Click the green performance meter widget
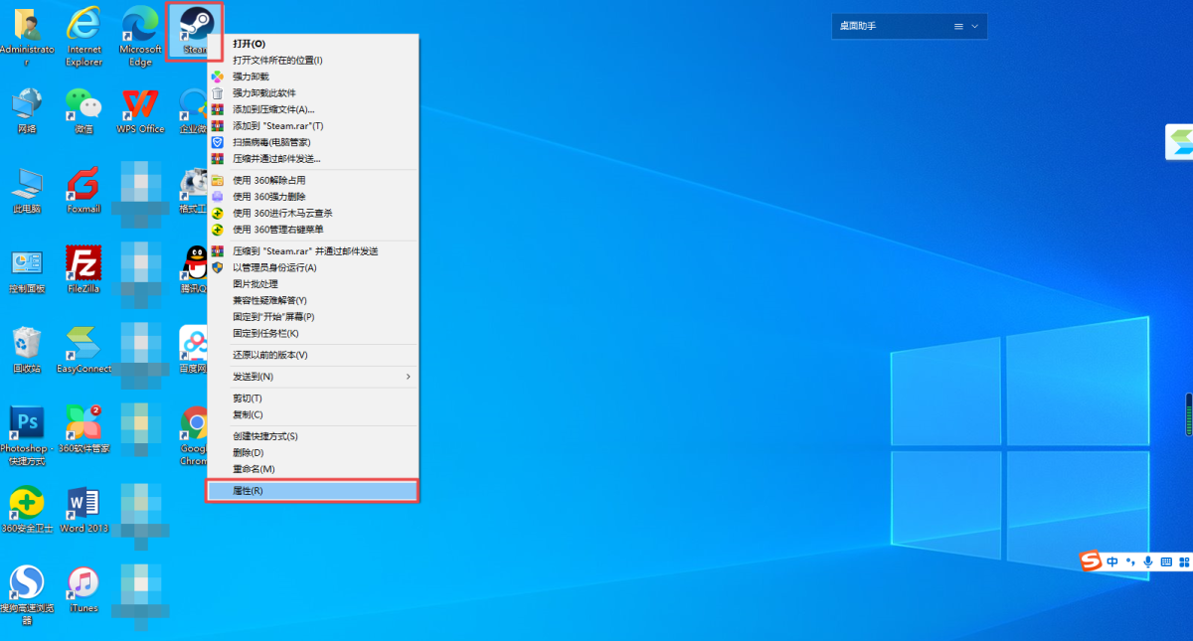1193x641 pixels. click(x=1188, y=414)
